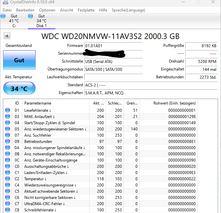Image resolution: width=221 pixels, height=213 pixels.
Task: Click the Betriebsstunden value 2273 Std.
Action: (202, 77)
